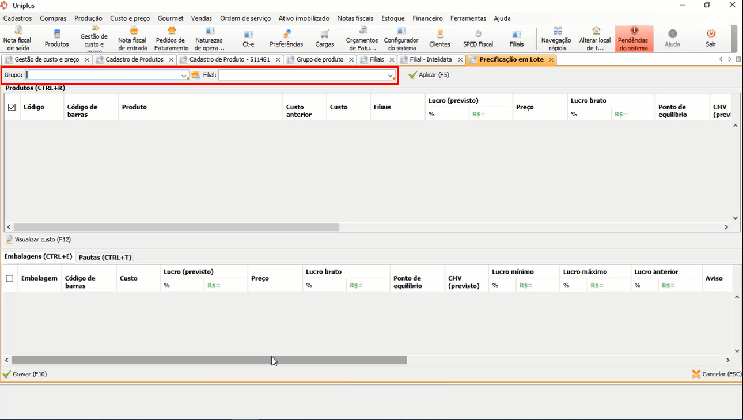
Task: Show the tab list icon at right of tabs
Action: (x=738, y=59)
